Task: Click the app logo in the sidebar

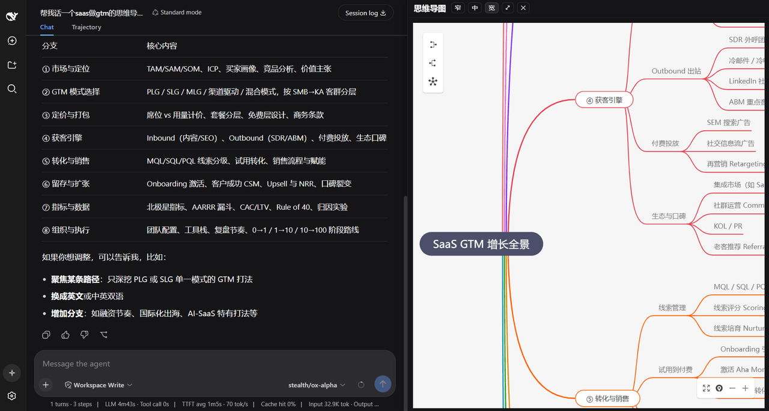Action: pyautogui.click(x=12, y=16)
